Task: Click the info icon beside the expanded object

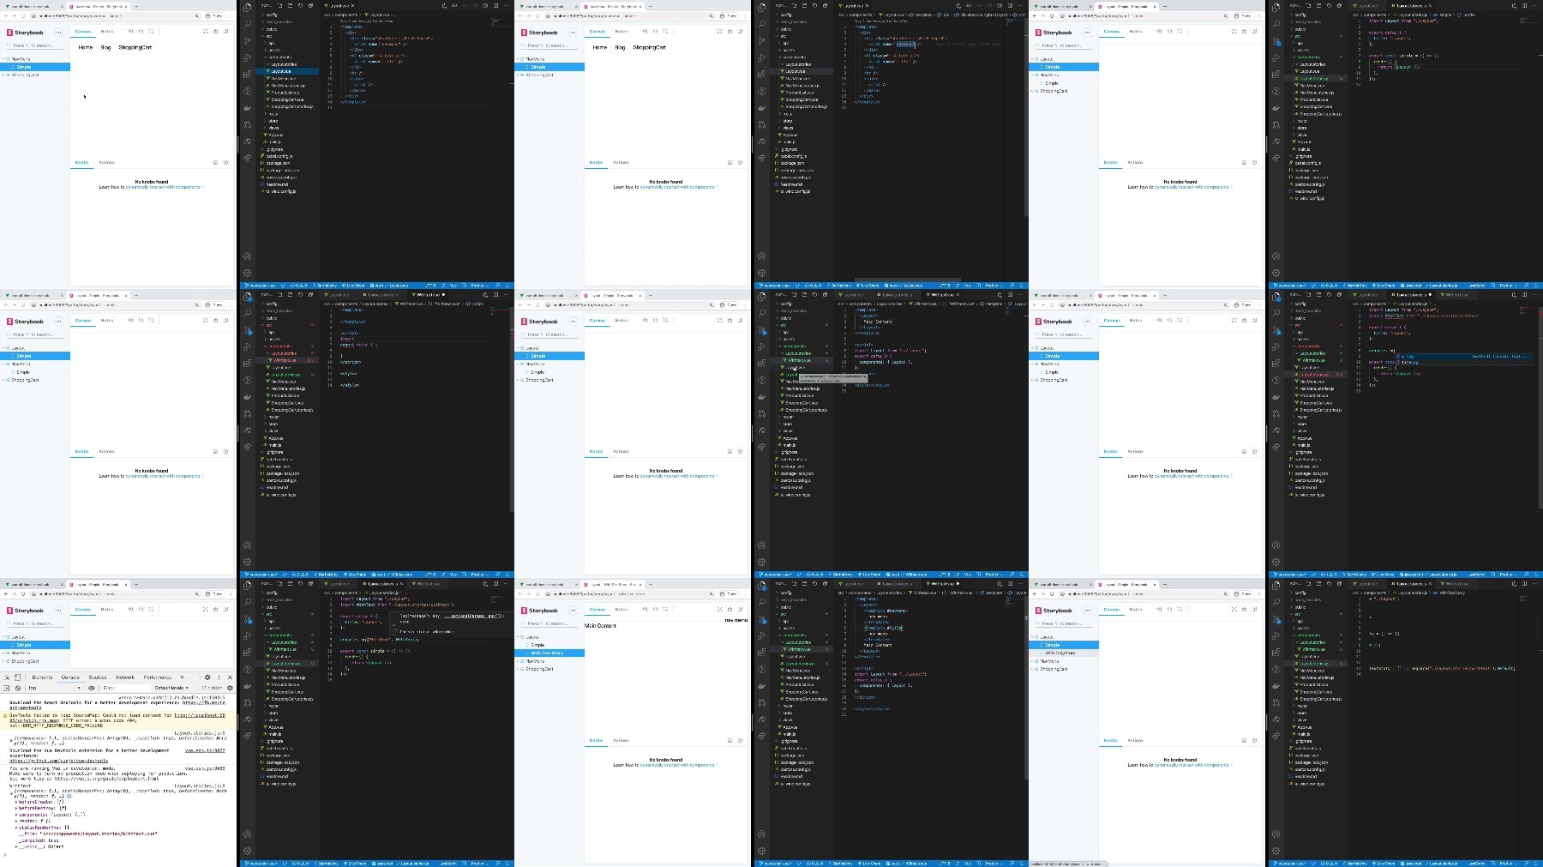Action: [x=69, y=796]
